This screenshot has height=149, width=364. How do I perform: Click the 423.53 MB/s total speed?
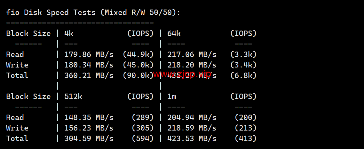pyautogui.click(x=192, y=138)
